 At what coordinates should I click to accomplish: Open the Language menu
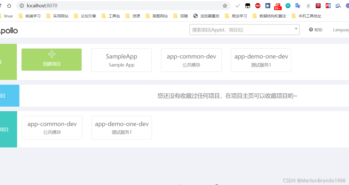[x=341, y=30]
